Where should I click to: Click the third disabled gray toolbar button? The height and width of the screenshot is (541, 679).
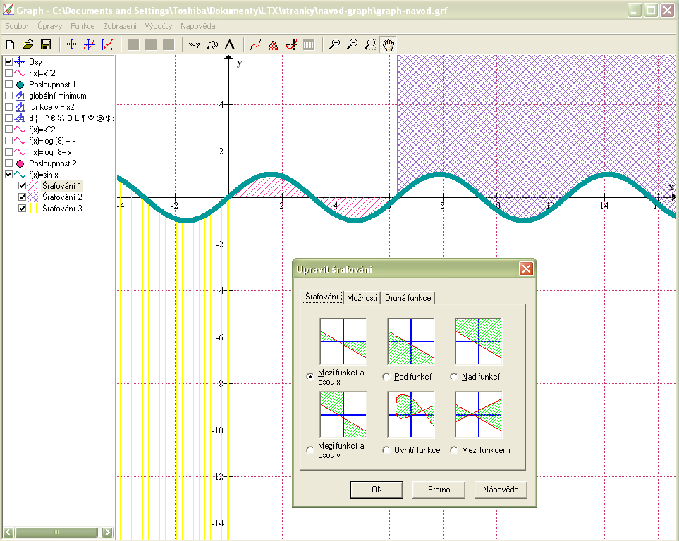[169, 44]
